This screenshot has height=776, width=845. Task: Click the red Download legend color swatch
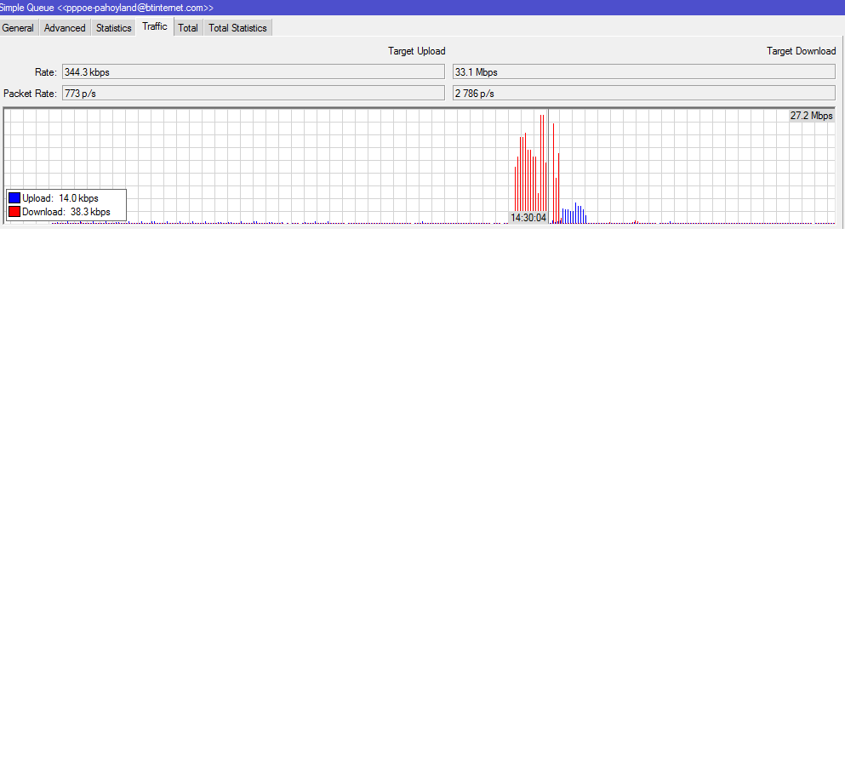click(x=14, y=212)
